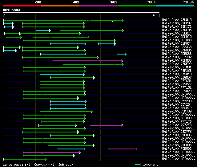Click the UniRef100_C3YJ82 label
This screenshot has height=167, width=197.
177,57
